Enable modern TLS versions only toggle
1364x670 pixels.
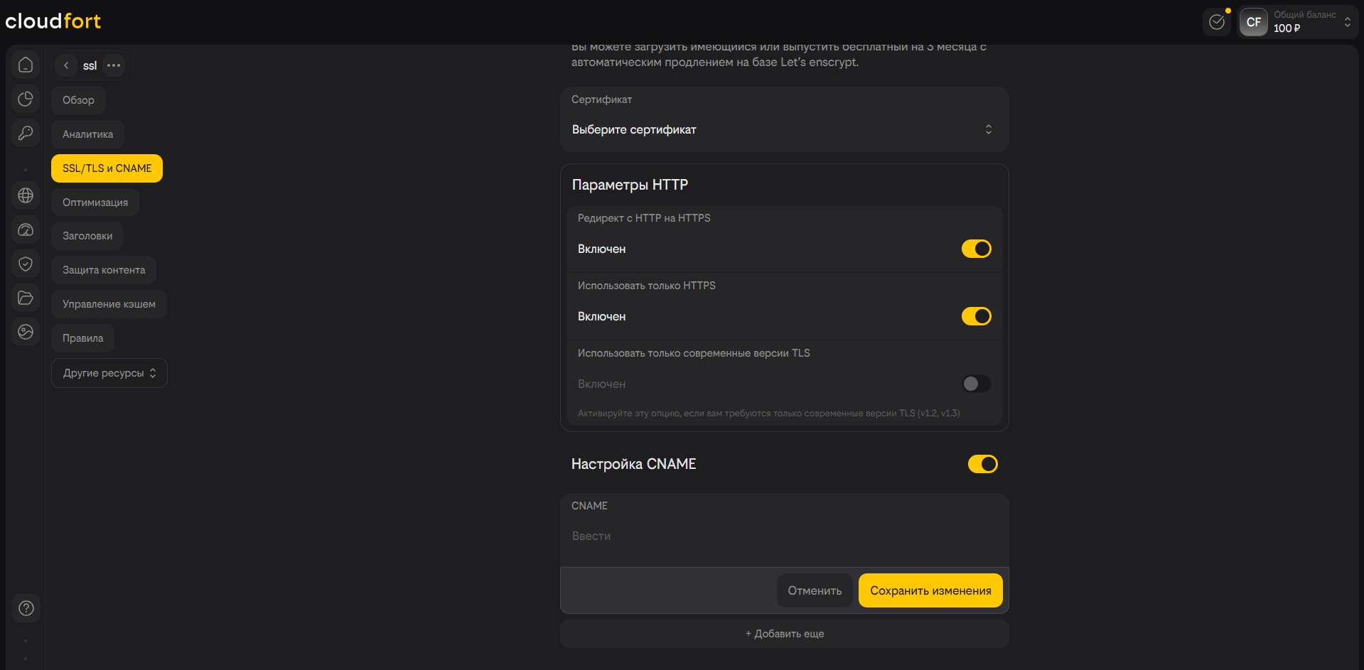pos(976,384)
